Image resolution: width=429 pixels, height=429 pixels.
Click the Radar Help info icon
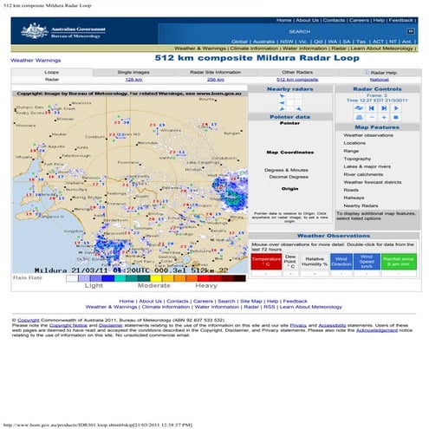pos(367,72)
